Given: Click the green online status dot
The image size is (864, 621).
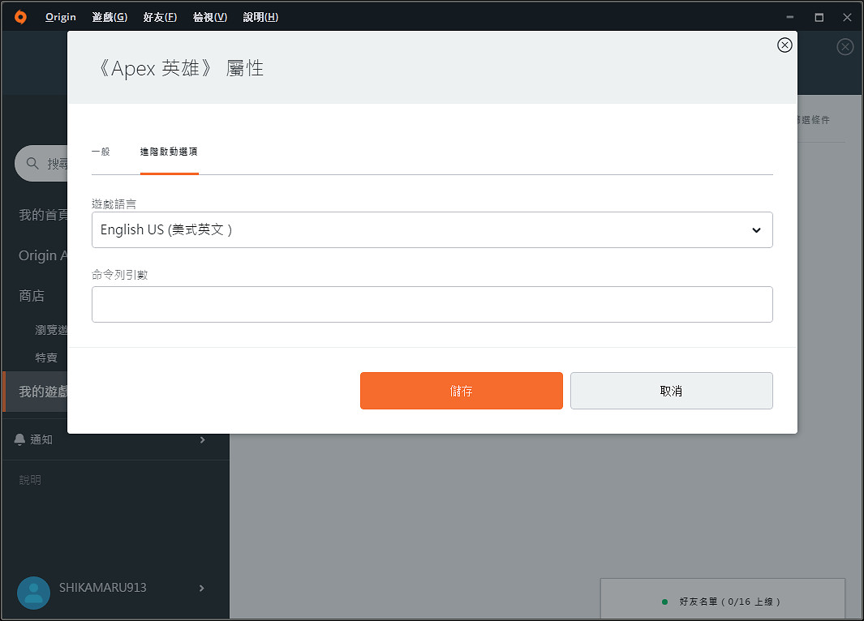Looking at the screenshot, I should [x=664, y=602].
